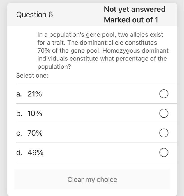Image resolution: width=184 pixels, height=196 pixels.
Task: Mark the 70% answer radio button
Action: click(164, 133)
